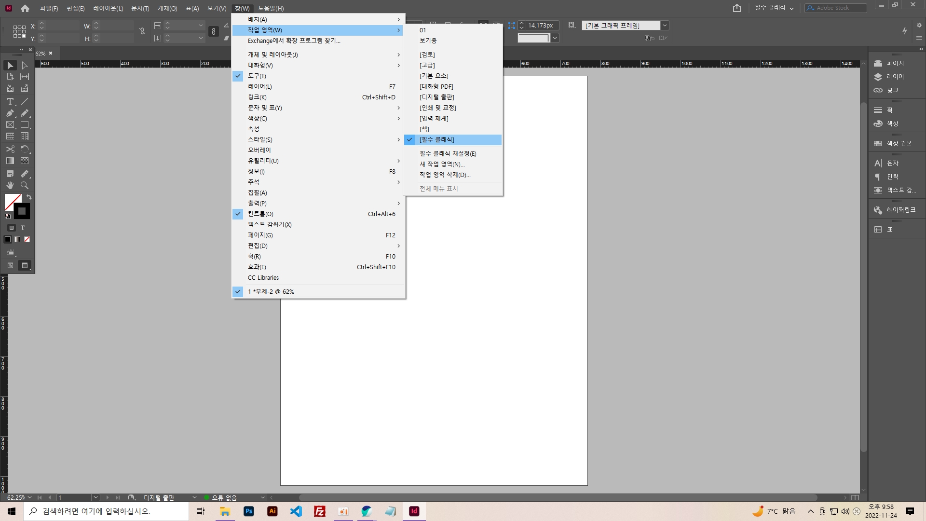Open the 필수 클래식 workspace switcher dropdown
Image resolution: width=926 pixels, height=521 pixels.
(774, 8)
